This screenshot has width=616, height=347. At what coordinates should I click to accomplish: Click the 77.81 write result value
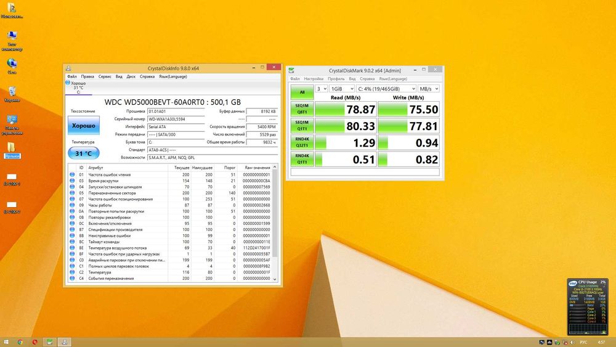point(408,126)
